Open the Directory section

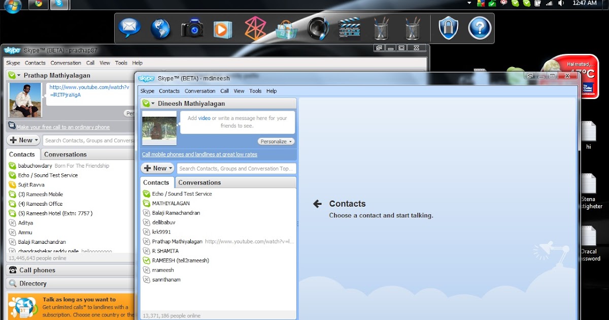click(71, 283)
